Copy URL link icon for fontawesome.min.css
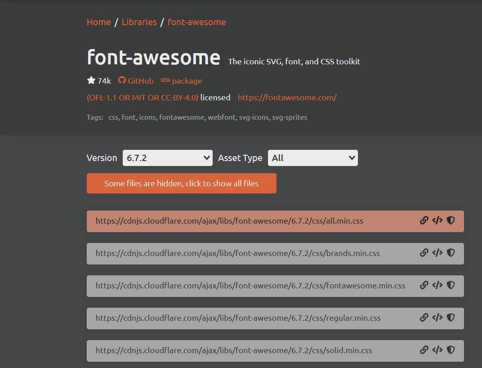482x368 pixels. pyautogui.click(x=424, y=285)
